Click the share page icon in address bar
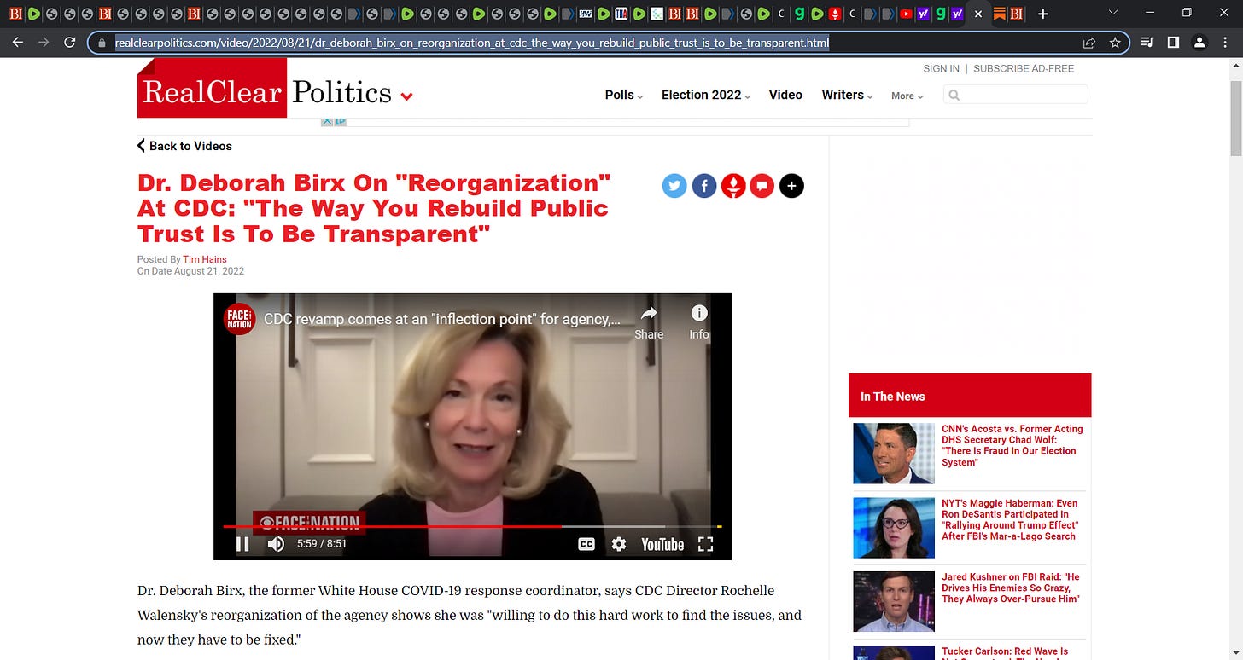The image size is (1243, 660). pos(1089,43)
